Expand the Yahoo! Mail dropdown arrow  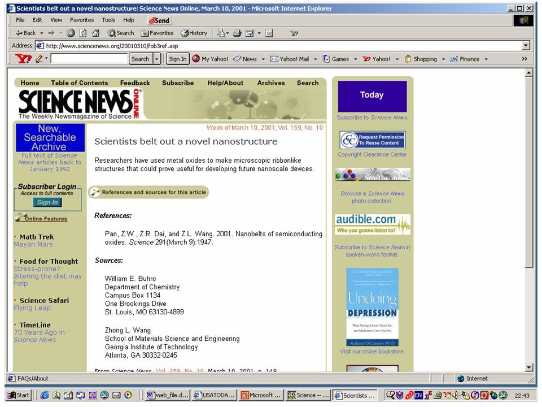point(315,59)
